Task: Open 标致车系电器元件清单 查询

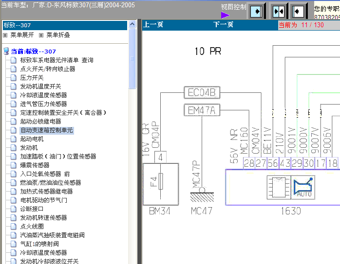Action: [57, 60]
